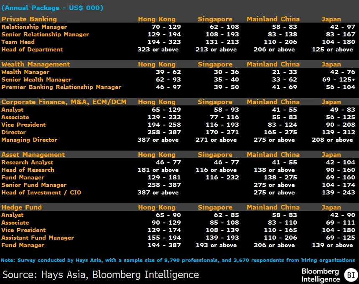359x284 pixels.
Task: Select the Director row label
Action: click(14, 132)
